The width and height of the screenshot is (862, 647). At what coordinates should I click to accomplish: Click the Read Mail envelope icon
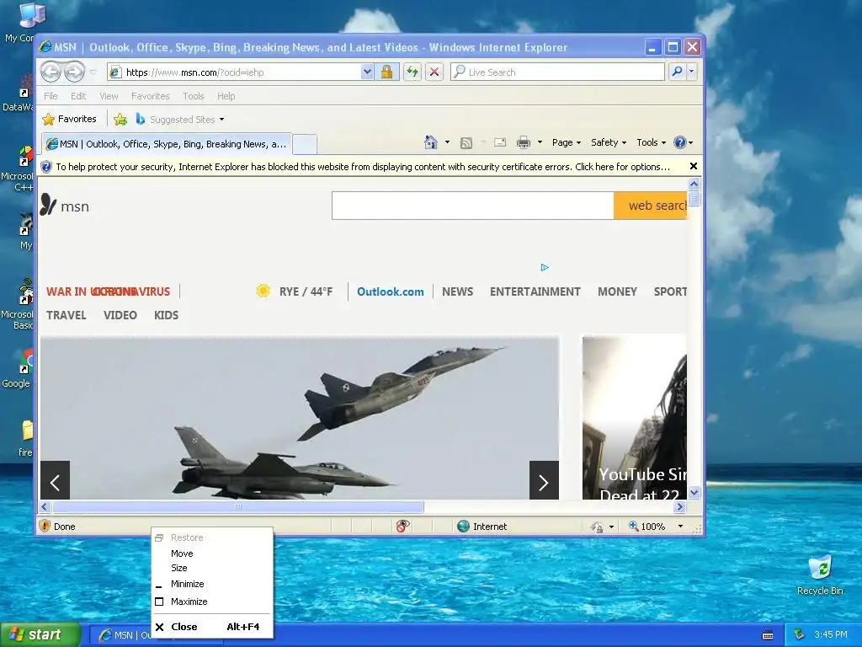click(x=500, y=142)
